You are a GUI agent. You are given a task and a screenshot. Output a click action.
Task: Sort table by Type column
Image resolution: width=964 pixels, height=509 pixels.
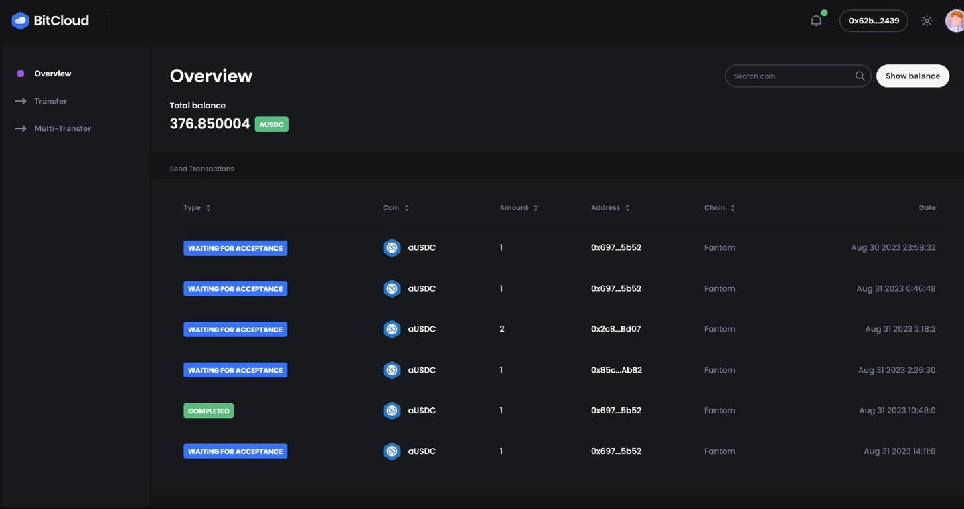pyautogui.click(x=197, y=207)
